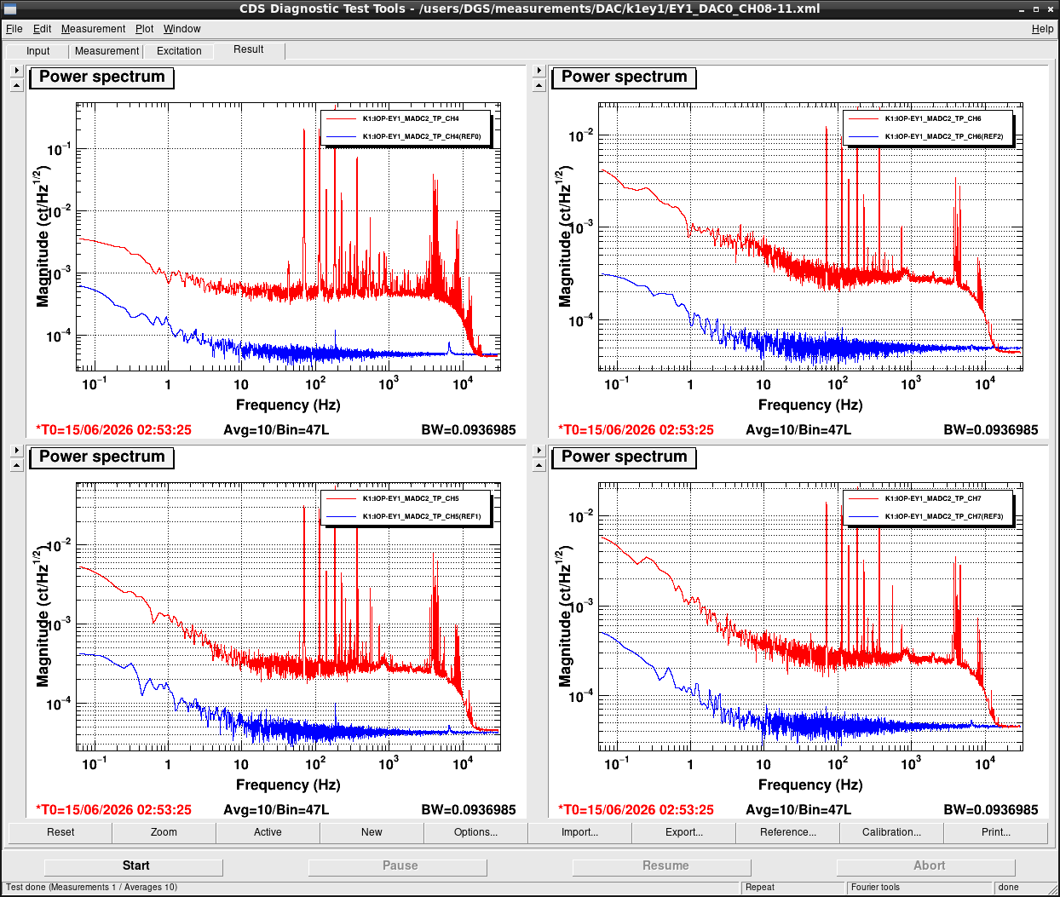The height and width of the screenshot is (897, 1060).
Task: Click up-arrow button beside the CH4 spectrum plot
Action: click(x=16, y=85)
